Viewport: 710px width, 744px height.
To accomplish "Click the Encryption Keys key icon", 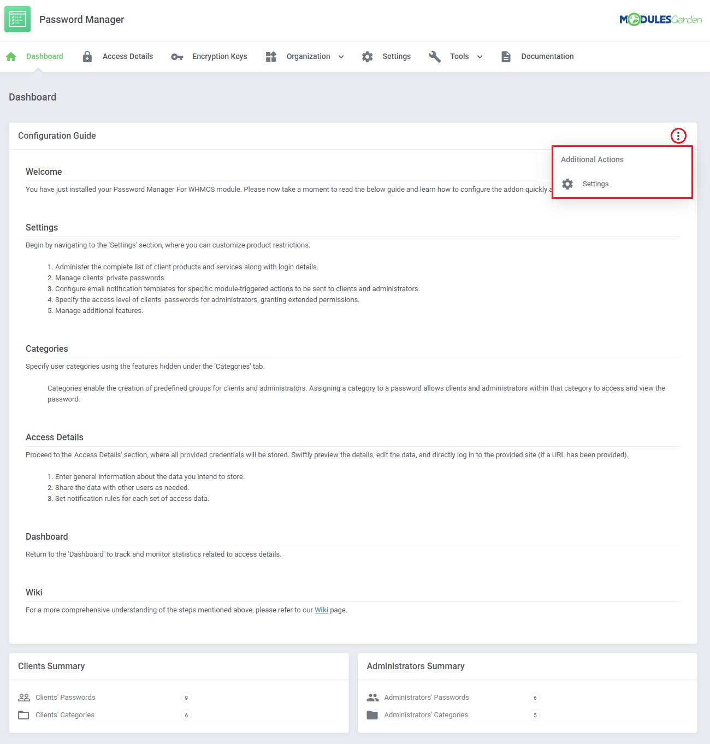I will point(177,57).
